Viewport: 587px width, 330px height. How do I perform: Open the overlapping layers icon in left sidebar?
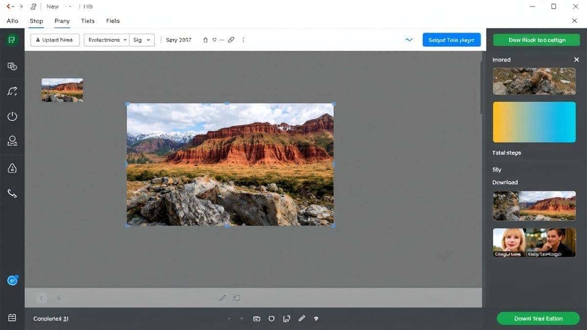(x=12, y=66)
